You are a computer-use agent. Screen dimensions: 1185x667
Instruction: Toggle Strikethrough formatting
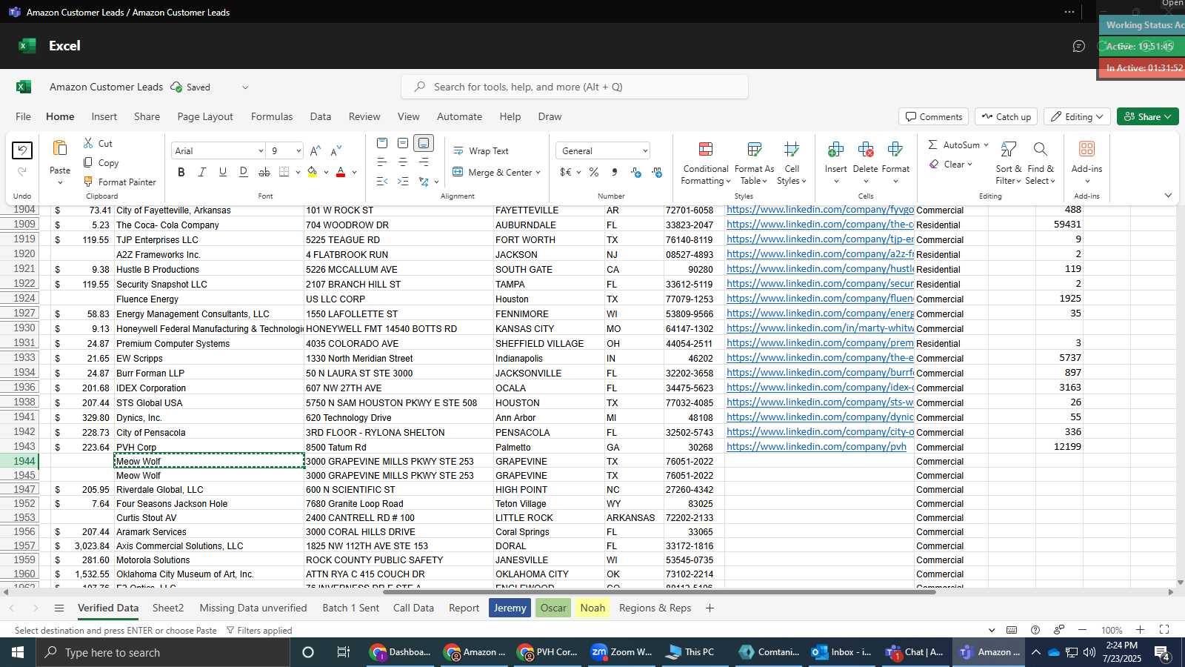tap(264, 172)
